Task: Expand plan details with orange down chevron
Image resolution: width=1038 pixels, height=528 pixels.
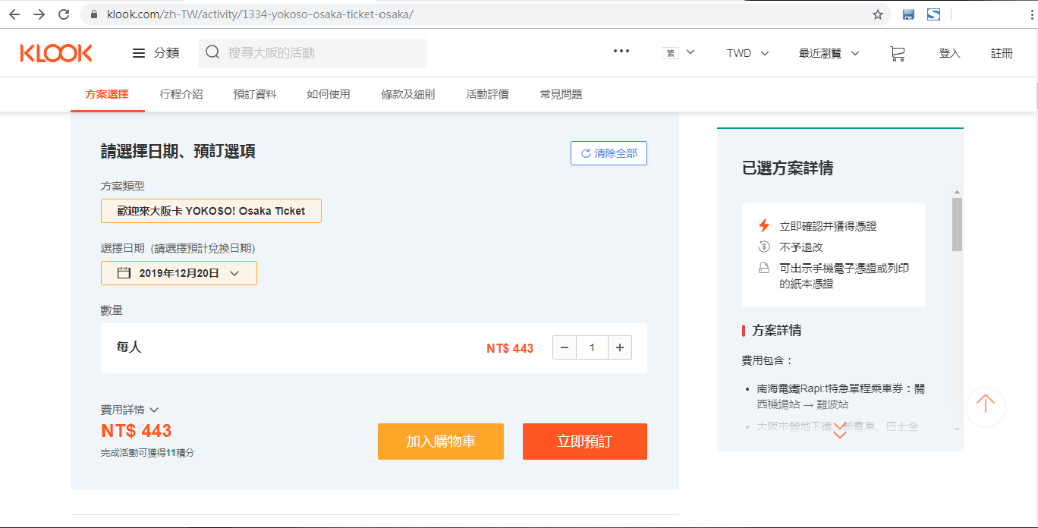Action: [840, 431]
